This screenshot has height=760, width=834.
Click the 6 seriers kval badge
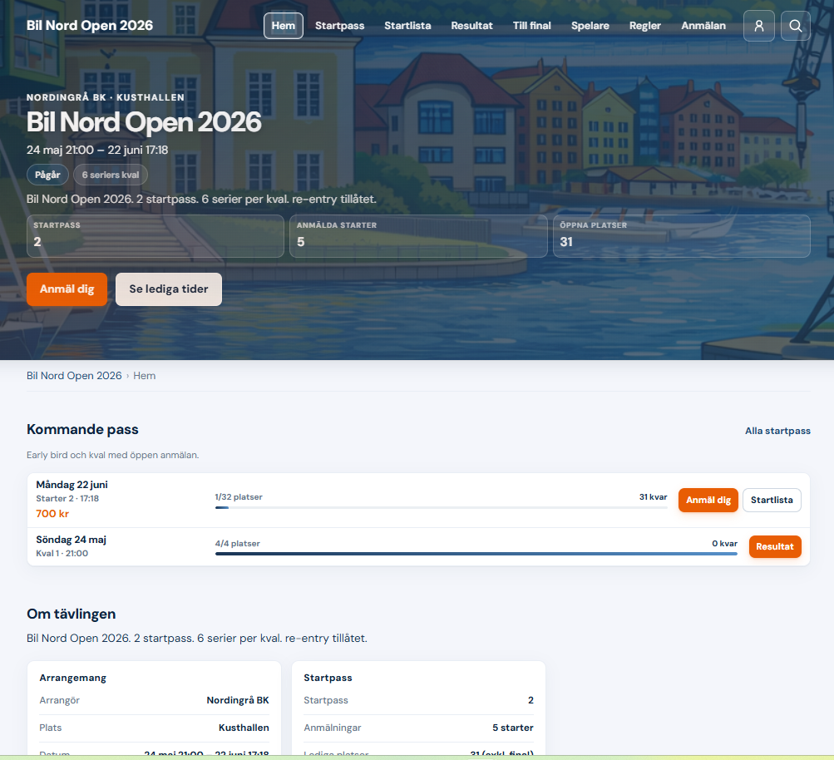point(110,175)
